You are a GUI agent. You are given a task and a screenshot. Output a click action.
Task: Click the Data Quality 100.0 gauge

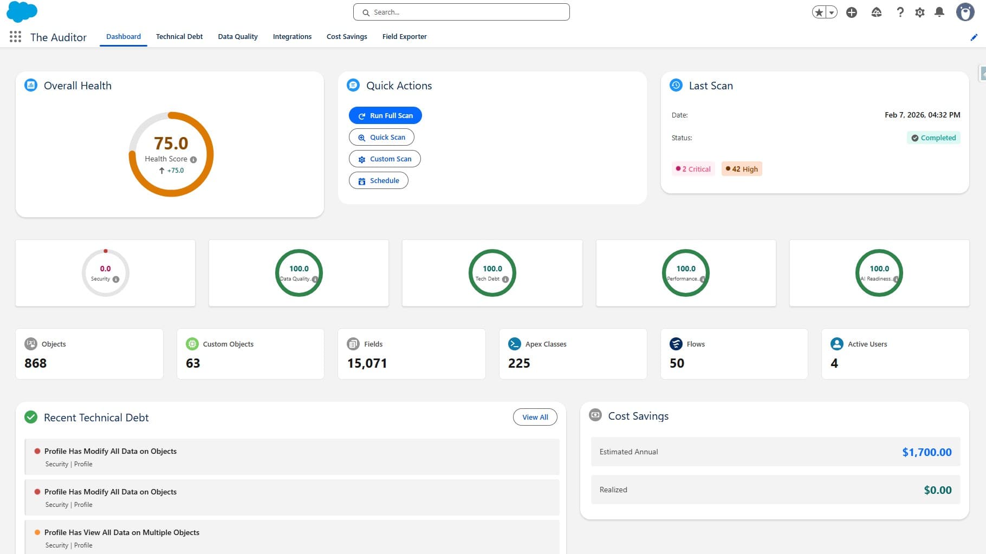[299, 272]
